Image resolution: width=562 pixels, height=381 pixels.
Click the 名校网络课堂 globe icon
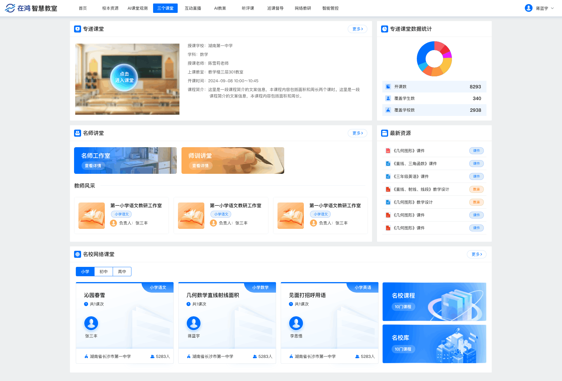pos(77,254)
